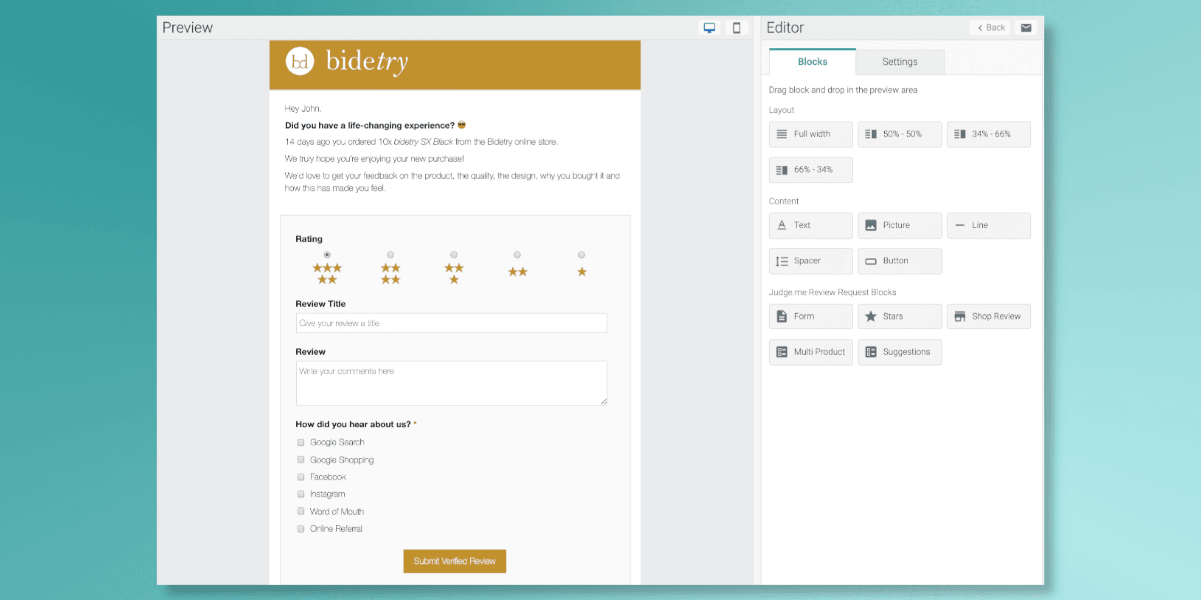The height and width of the screenshot is (600, 1201).
Task: Pick the Spacer content block
Action: coord(810,261)
